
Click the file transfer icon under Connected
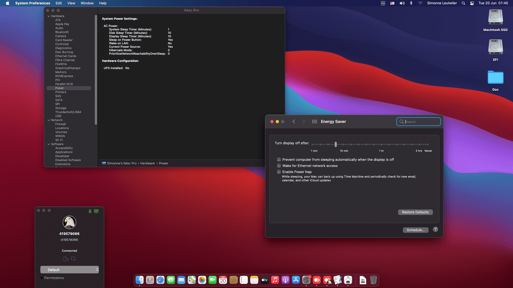click(66, 259)
